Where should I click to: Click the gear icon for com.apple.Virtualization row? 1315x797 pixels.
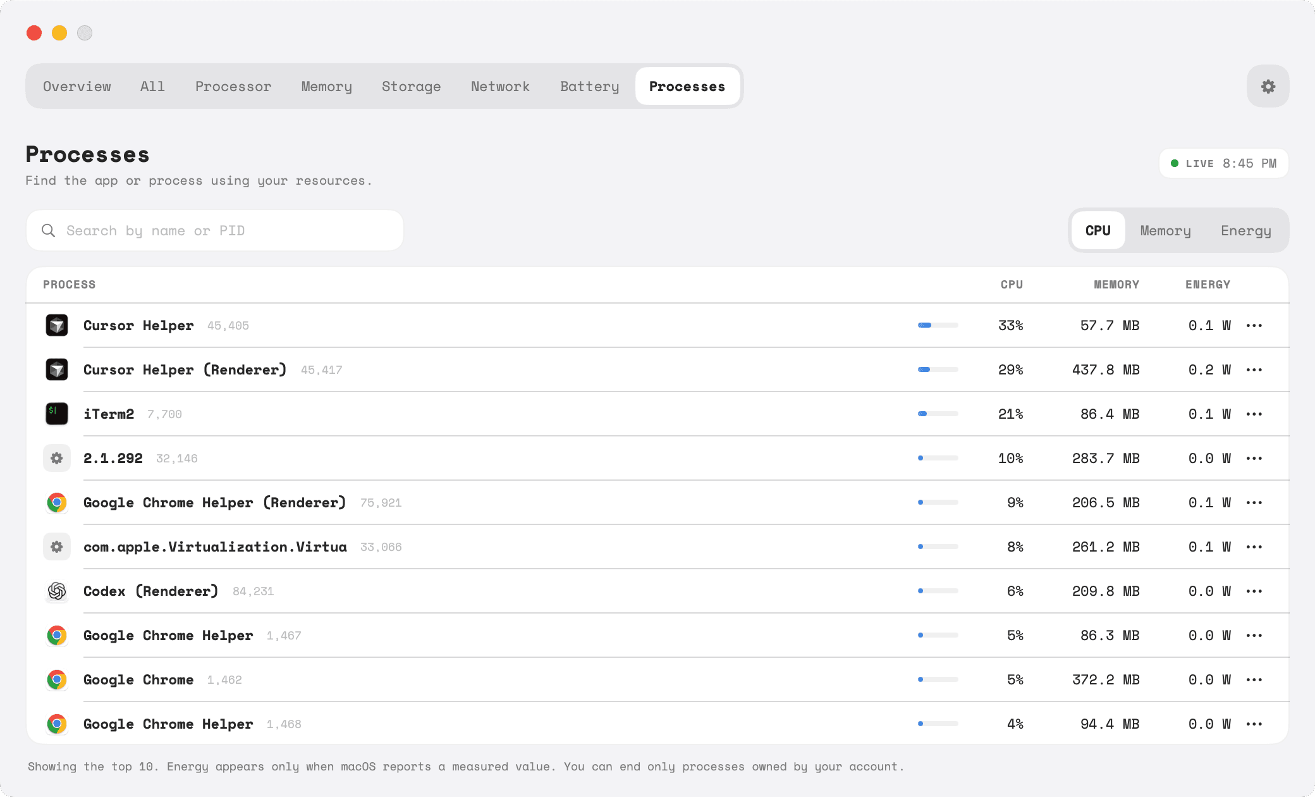(x=57, y=547)
